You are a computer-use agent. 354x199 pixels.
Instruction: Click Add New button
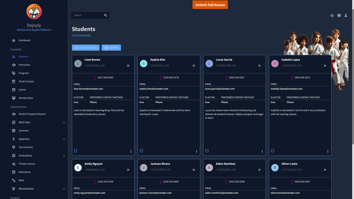111,48
